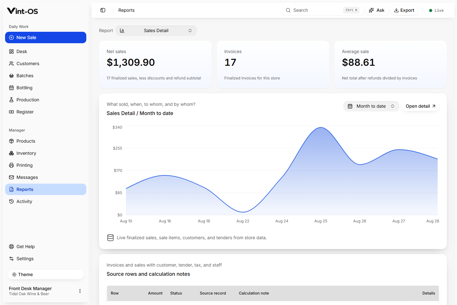
Task: Click the Register cash icon
Action: pos(11,112)
